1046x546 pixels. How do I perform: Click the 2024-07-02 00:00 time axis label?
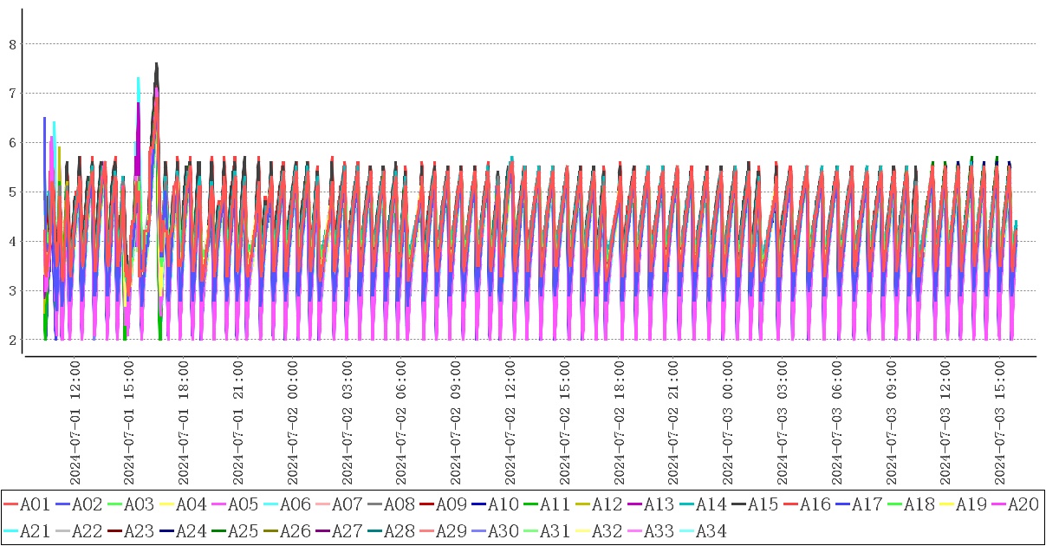(x=292, y=425)
